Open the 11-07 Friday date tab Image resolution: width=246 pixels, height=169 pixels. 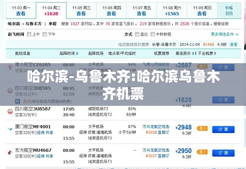tap(142, 11)
